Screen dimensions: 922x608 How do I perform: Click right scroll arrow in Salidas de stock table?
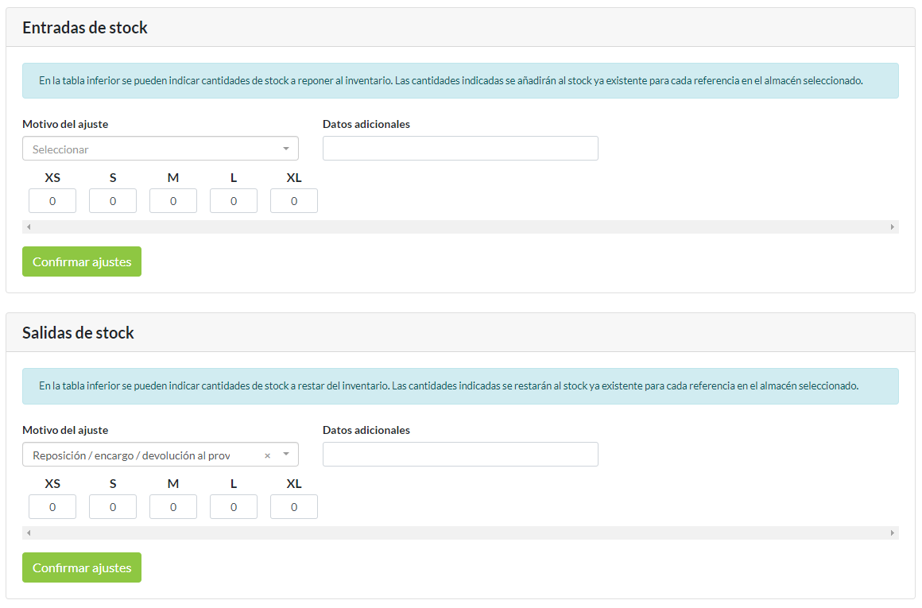coord(892,533)
